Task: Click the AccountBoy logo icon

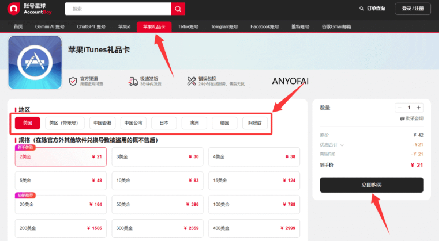Action: tap(13, 9)
